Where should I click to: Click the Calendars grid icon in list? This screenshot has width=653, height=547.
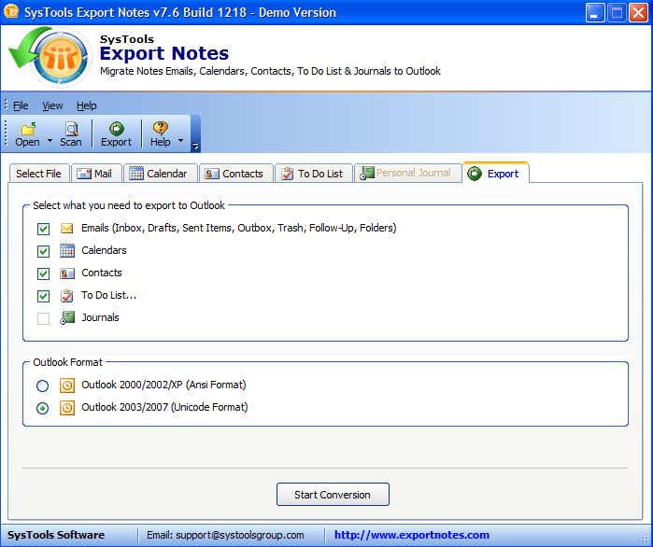coord(67,251)
